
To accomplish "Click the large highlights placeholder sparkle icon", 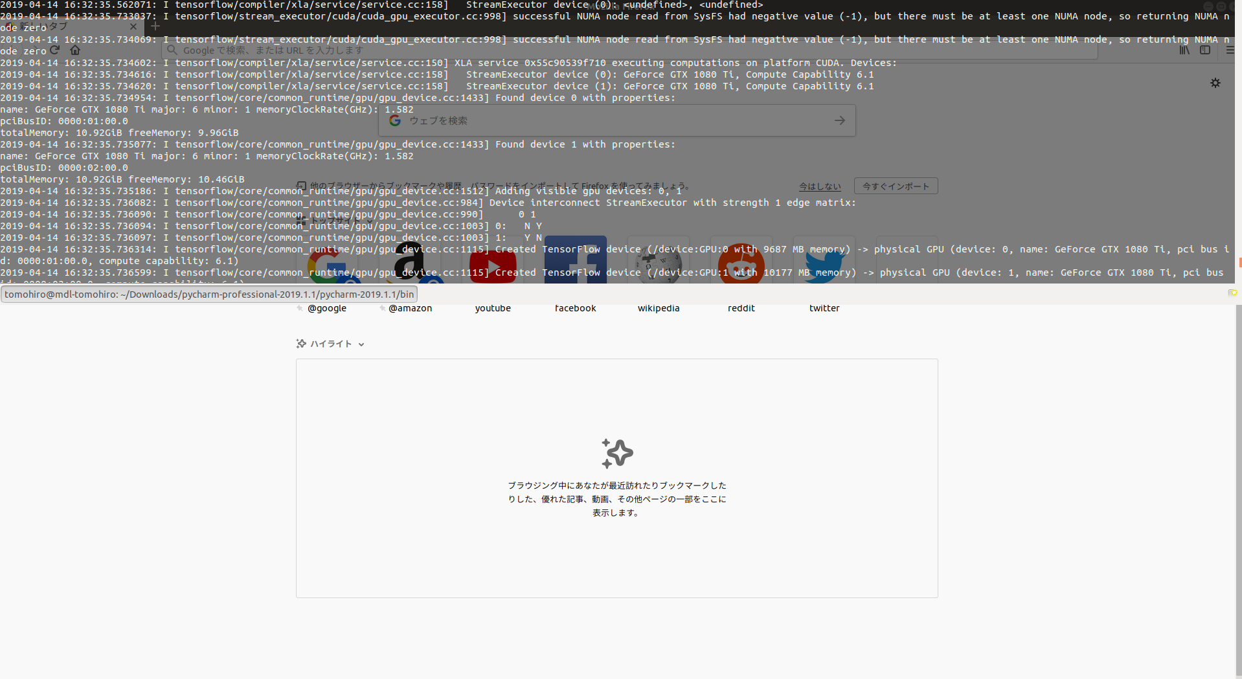I will 617,453.
